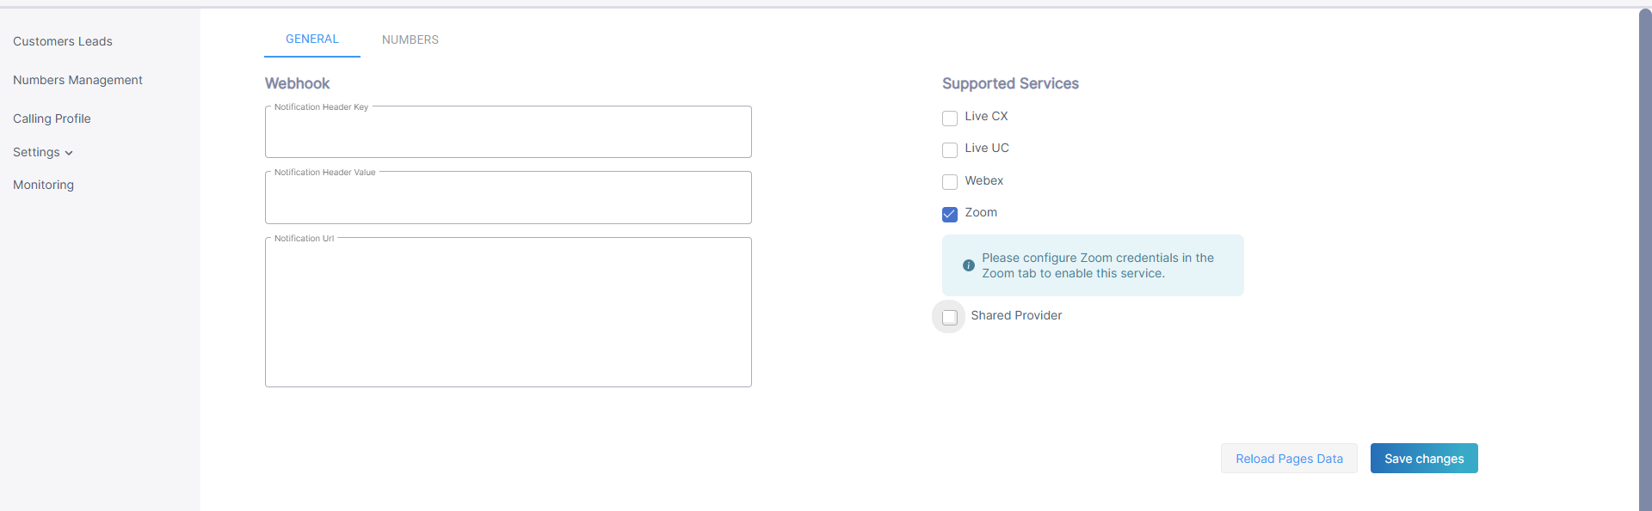
Task: Click the Zoom credentials notice message
Action: 1098,265
